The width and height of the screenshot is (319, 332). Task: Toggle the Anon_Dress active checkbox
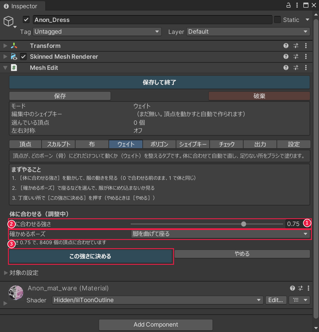[x=26, y=20]
